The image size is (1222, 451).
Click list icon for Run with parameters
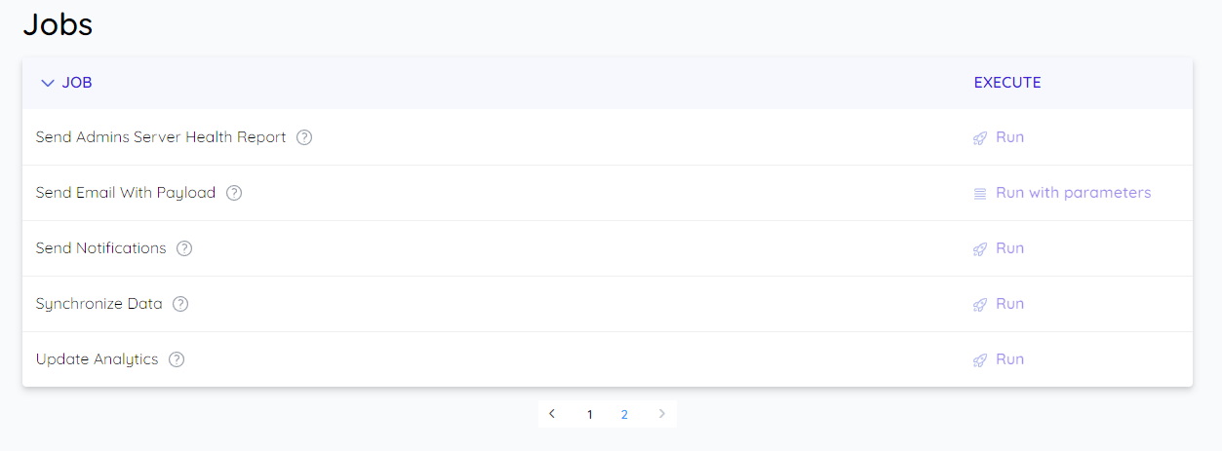tap(980, 194)
